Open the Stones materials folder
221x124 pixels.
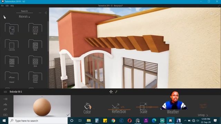[12, 61]
